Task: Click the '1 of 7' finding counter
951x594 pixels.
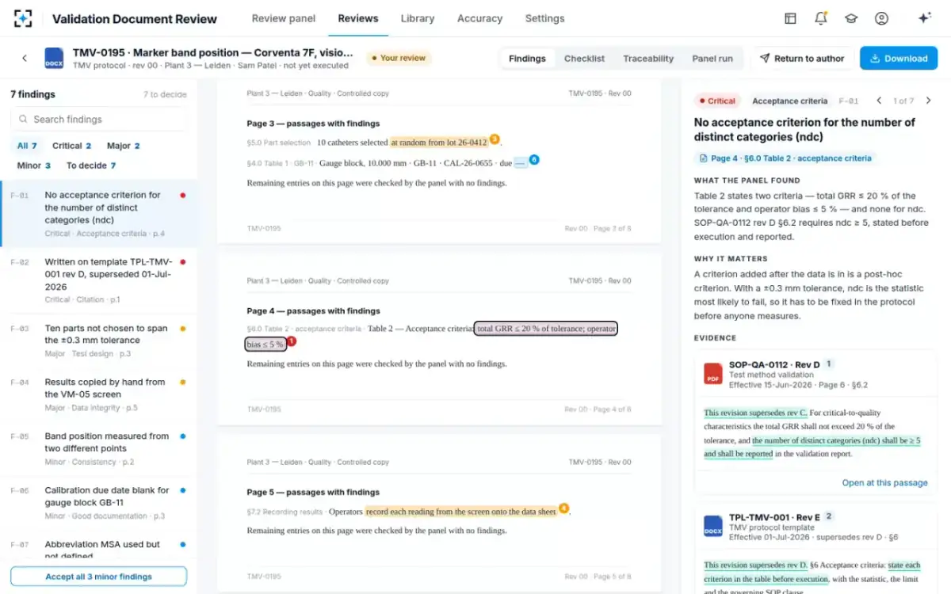Action: coord(903,101)
